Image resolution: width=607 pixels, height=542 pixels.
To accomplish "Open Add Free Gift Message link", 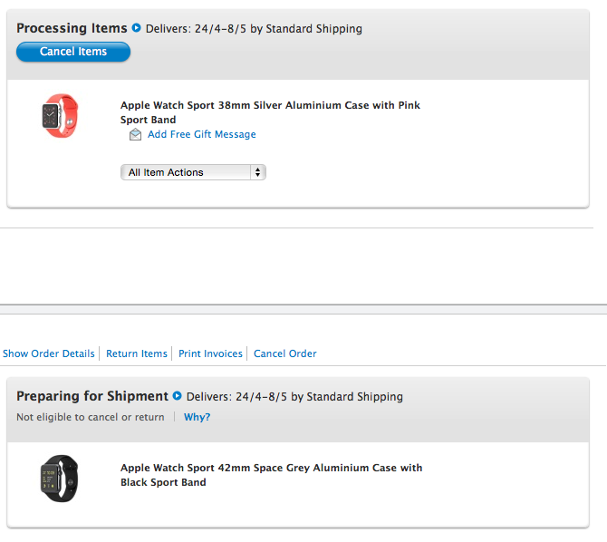I will point(202,134).
